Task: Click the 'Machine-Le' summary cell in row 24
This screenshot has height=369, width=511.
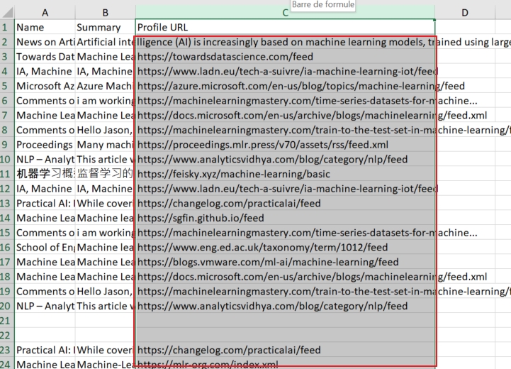Action: point(106,364)
